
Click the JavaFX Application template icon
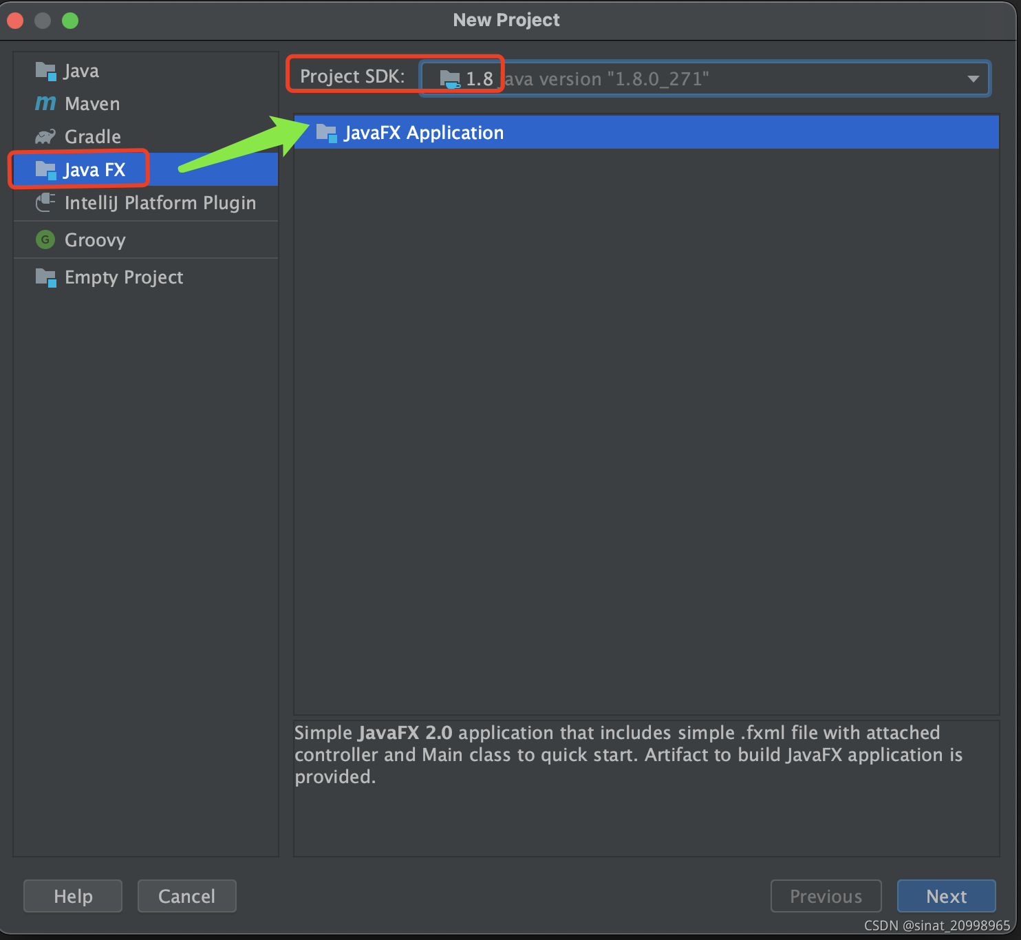(326, 133)
